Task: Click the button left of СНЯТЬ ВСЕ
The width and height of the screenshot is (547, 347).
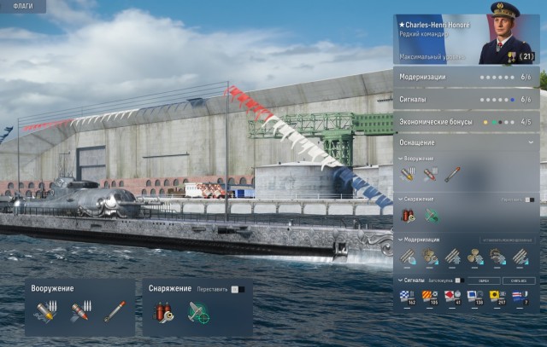Action: pyautogui.click(x=484, y=280)
